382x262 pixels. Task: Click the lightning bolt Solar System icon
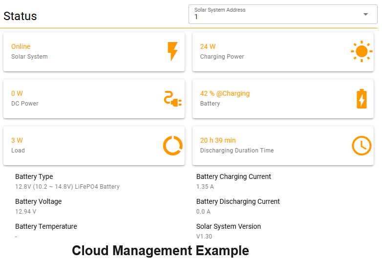pyautogui.click(x=172, y=51)
